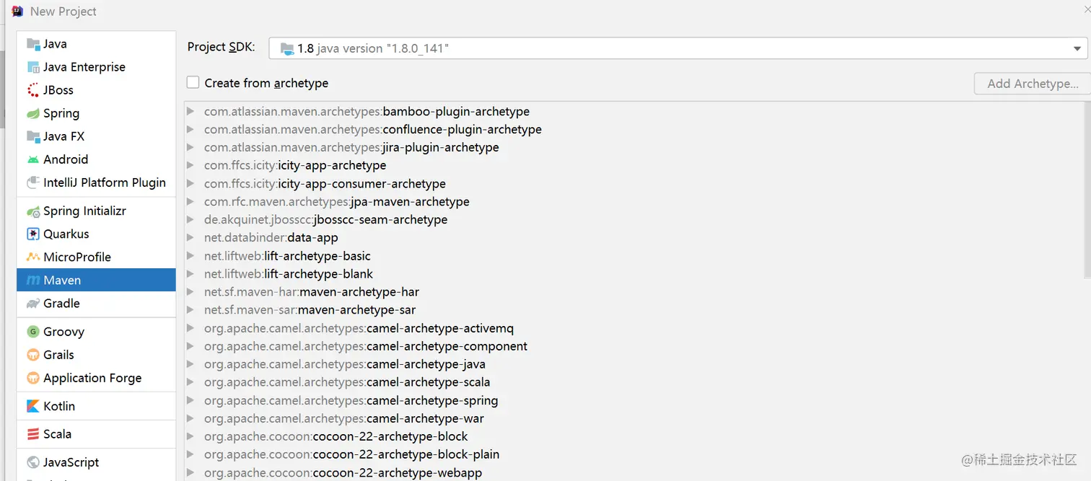
Task: Select camel-archetype-scala row
Action: pos(634,382)
